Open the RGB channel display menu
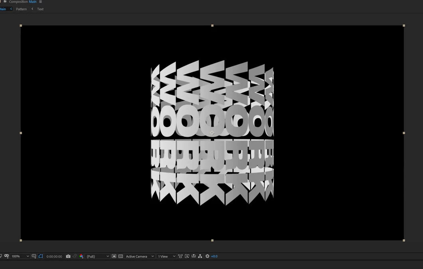 point(81,256)
